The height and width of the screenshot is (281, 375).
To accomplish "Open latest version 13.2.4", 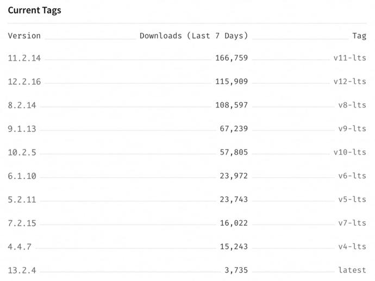I will (x=22, y=270).
